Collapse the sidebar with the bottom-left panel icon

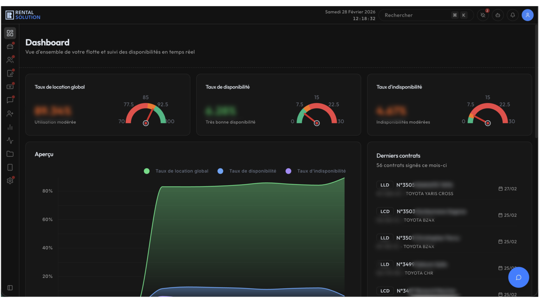[x=10, y=288]
